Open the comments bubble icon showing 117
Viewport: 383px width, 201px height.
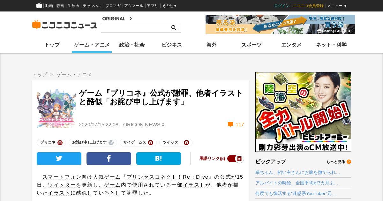coord(230,124)
